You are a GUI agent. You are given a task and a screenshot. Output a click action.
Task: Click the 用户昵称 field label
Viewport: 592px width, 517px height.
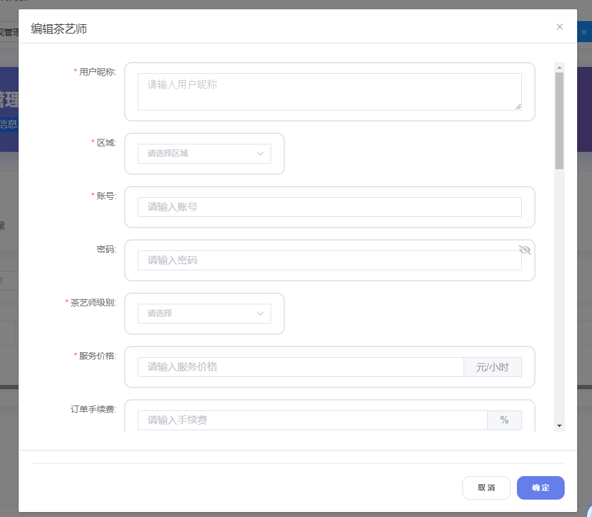click(97, 71)
